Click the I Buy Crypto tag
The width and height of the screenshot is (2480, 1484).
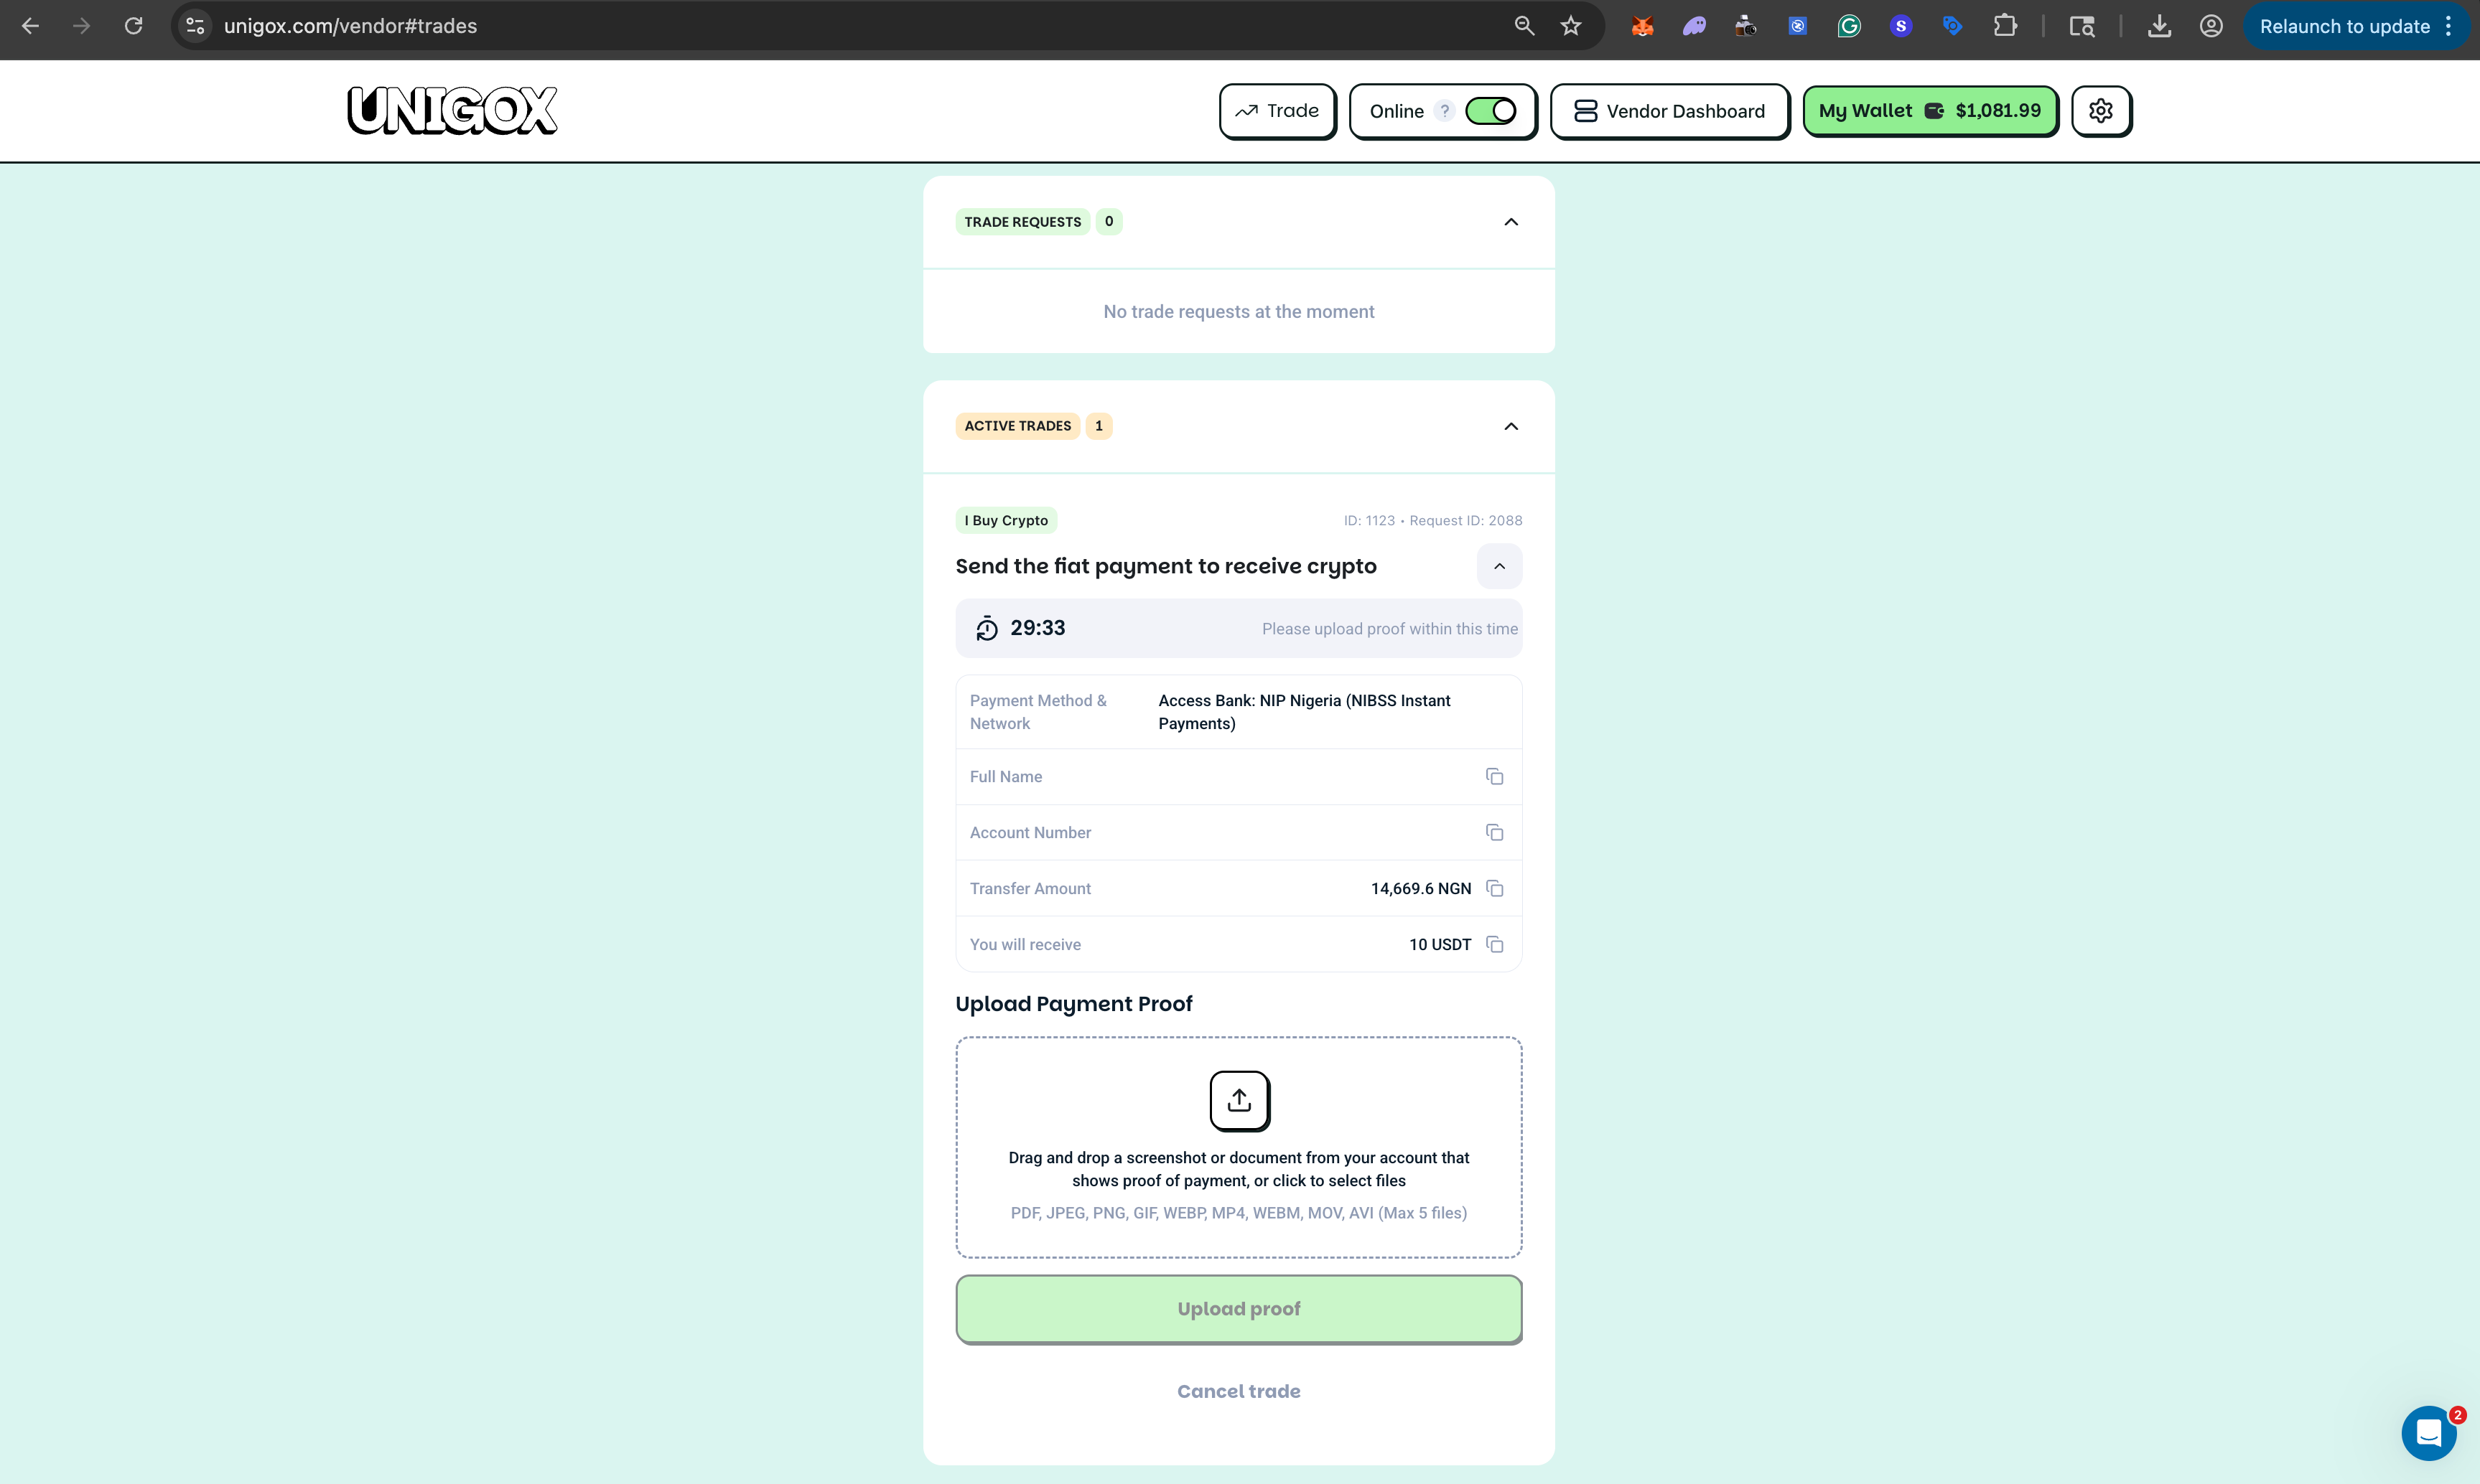pos(1007,521)
